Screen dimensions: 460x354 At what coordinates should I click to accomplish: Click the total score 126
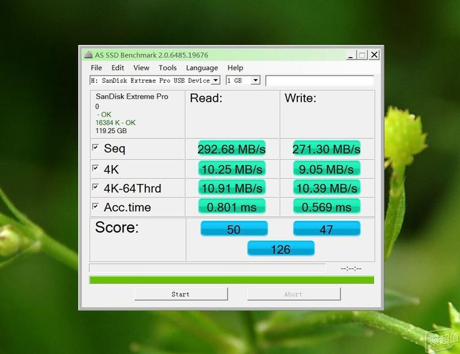pyautogui.click(x=281, y=249)
